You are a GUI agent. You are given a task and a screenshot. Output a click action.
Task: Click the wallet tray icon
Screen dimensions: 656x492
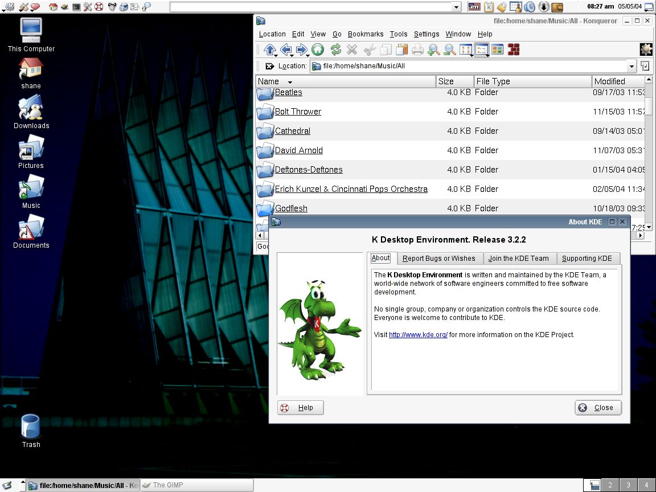tap(557, 7)
